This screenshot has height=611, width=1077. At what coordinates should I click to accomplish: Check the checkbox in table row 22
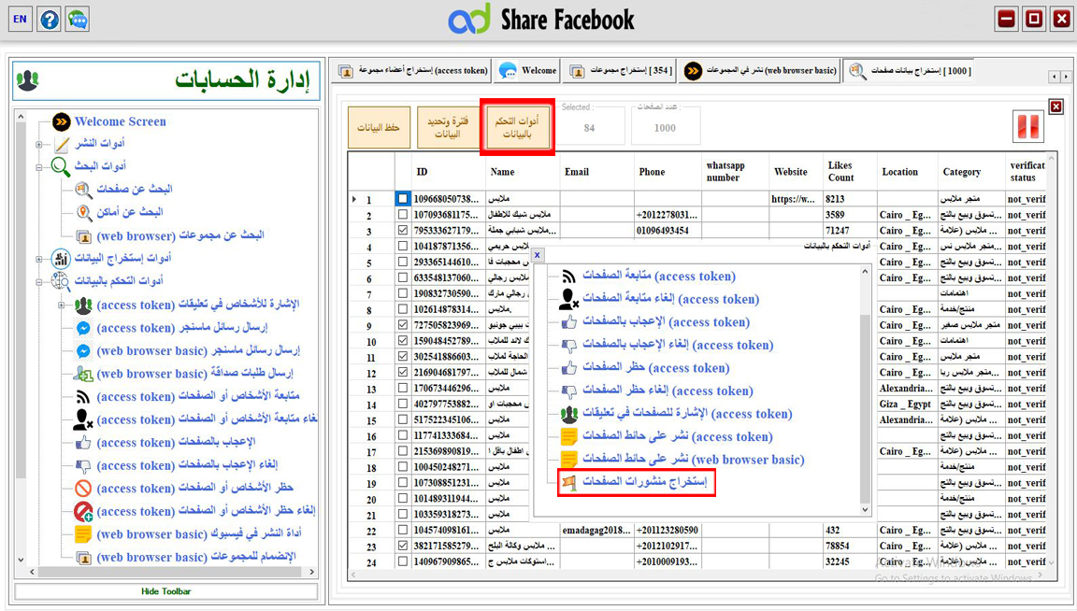click(403, 531)
